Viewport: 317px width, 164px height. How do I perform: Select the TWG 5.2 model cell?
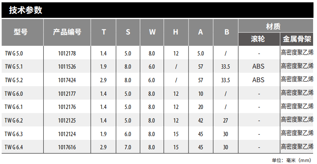pos(14,80)
